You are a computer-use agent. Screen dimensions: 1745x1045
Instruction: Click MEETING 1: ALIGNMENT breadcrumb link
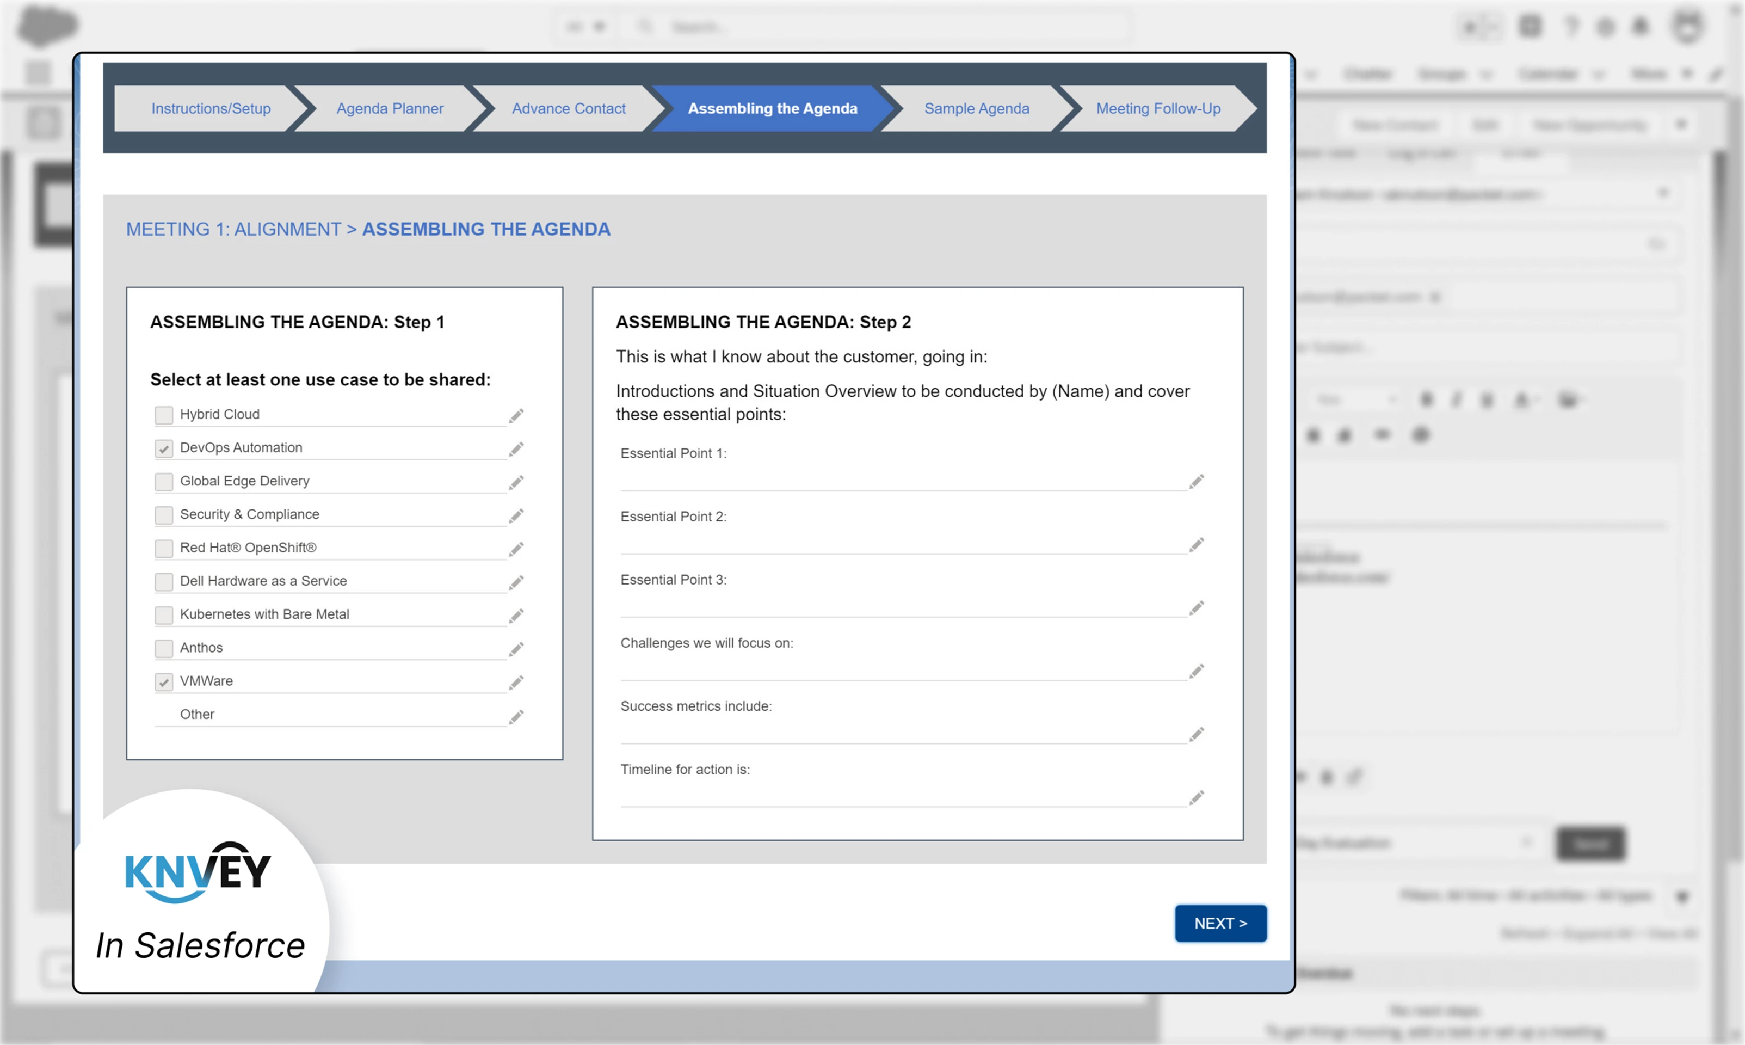tap(233, 230)
